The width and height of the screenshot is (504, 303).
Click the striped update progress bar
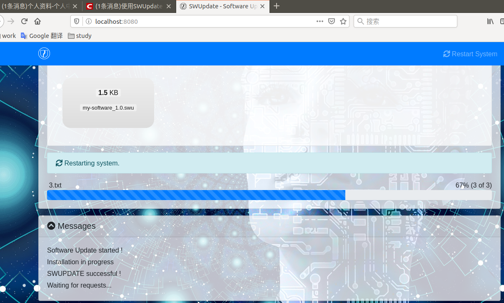pos(269,195)
